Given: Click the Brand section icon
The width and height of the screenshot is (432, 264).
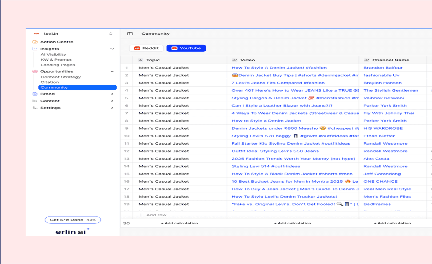Looking at the screenshot, I should (35, 94).
